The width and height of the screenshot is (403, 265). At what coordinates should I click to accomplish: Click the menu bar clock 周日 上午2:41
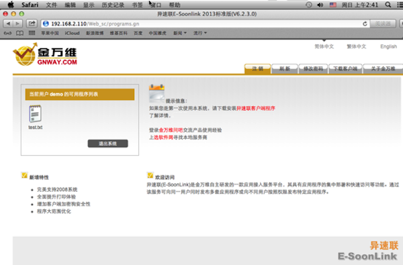coord(360,5)
